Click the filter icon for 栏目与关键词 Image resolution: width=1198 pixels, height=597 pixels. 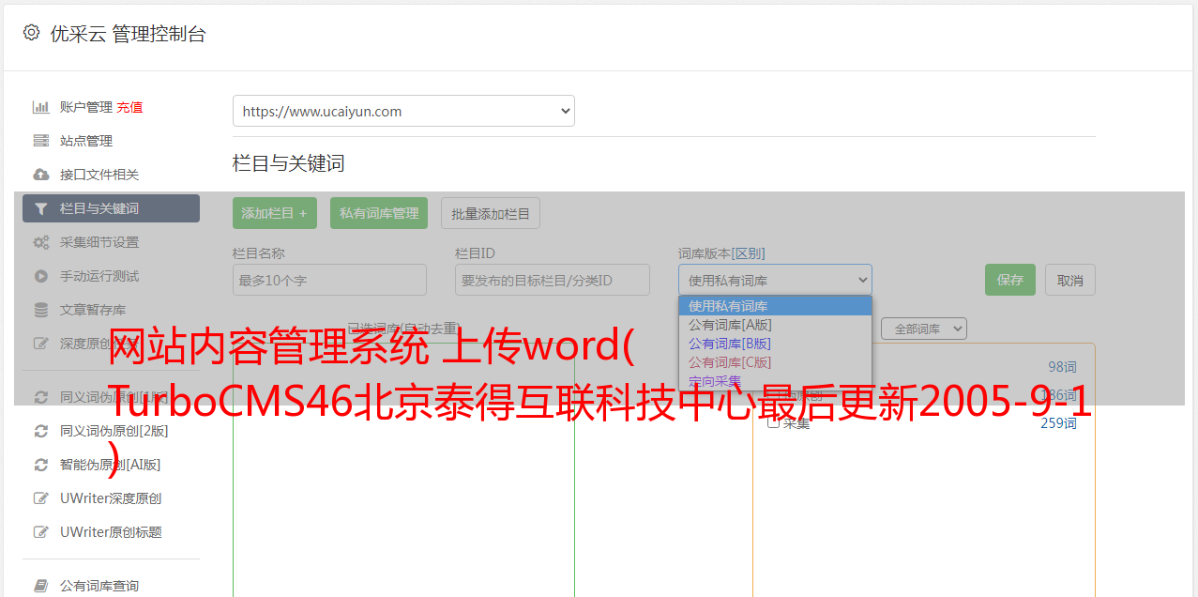(x=41, y=208)
